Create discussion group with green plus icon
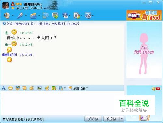Image resolution: width=163 pixels, height=123 pixels. pos(55,15)
